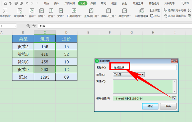Click the cell containing 69
Image resolution: width=192 pixels, height=122 pixels.
66,77
